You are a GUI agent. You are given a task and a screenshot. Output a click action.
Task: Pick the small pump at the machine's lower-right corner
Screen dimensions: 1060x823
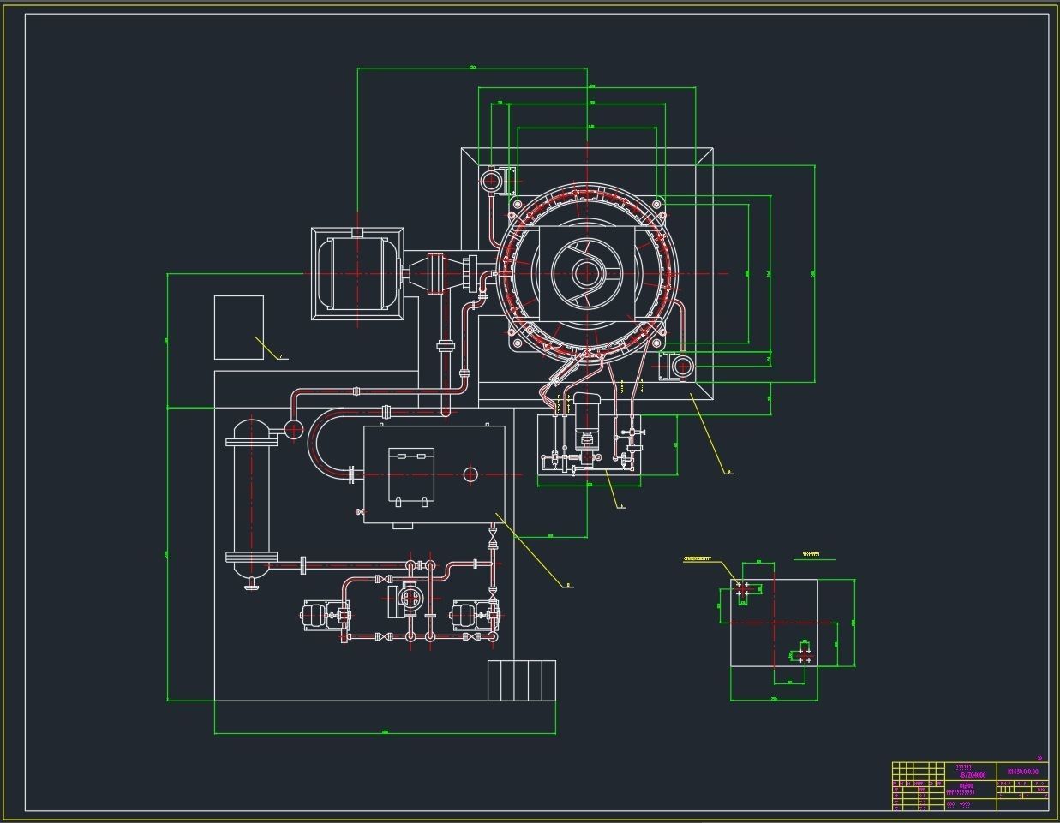pyautogui.click(x=676, y=367)
